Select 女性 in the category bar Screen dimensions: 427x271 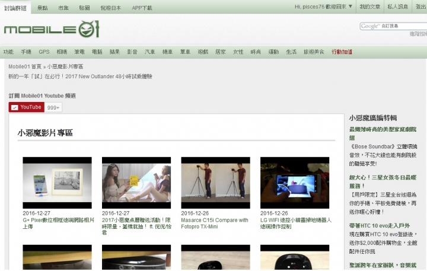[x=238, y=52]
